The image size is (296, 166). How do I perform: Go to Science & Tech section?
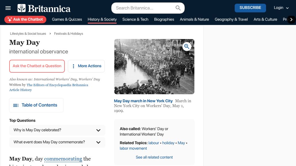pyautogui.click(x=135, y=20)
